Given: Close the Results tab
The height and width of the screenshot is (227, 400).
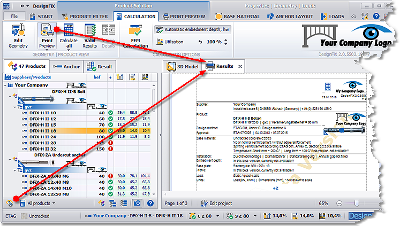Looking at the screenshot, I should coord(240,66).
